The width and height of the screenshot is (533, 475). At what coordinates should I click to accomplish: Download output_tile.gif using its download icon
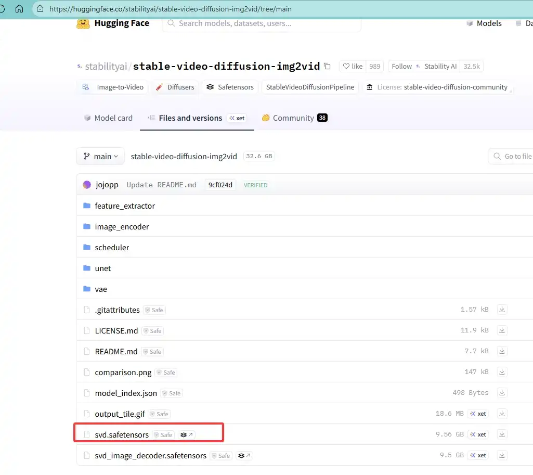click(x=502, y=414)
